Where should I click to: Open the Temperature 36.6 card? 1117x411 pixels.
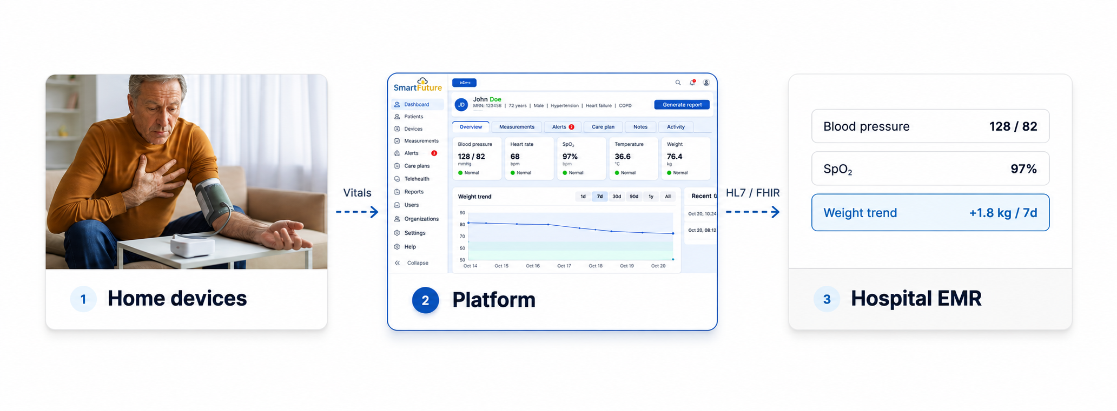pos(634,158)
